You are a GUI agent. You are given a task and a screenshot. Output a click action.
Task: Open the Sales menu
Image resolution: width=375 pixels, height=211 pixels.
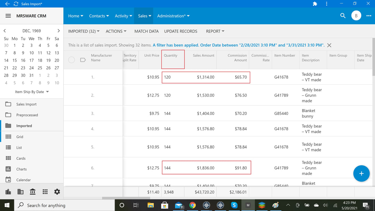pos(145,16)
